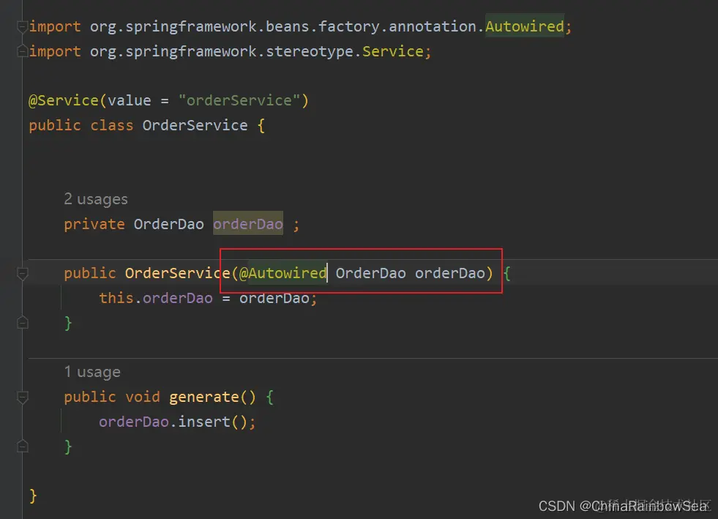Select the OrderDao type in the private field

click(168, 224)
